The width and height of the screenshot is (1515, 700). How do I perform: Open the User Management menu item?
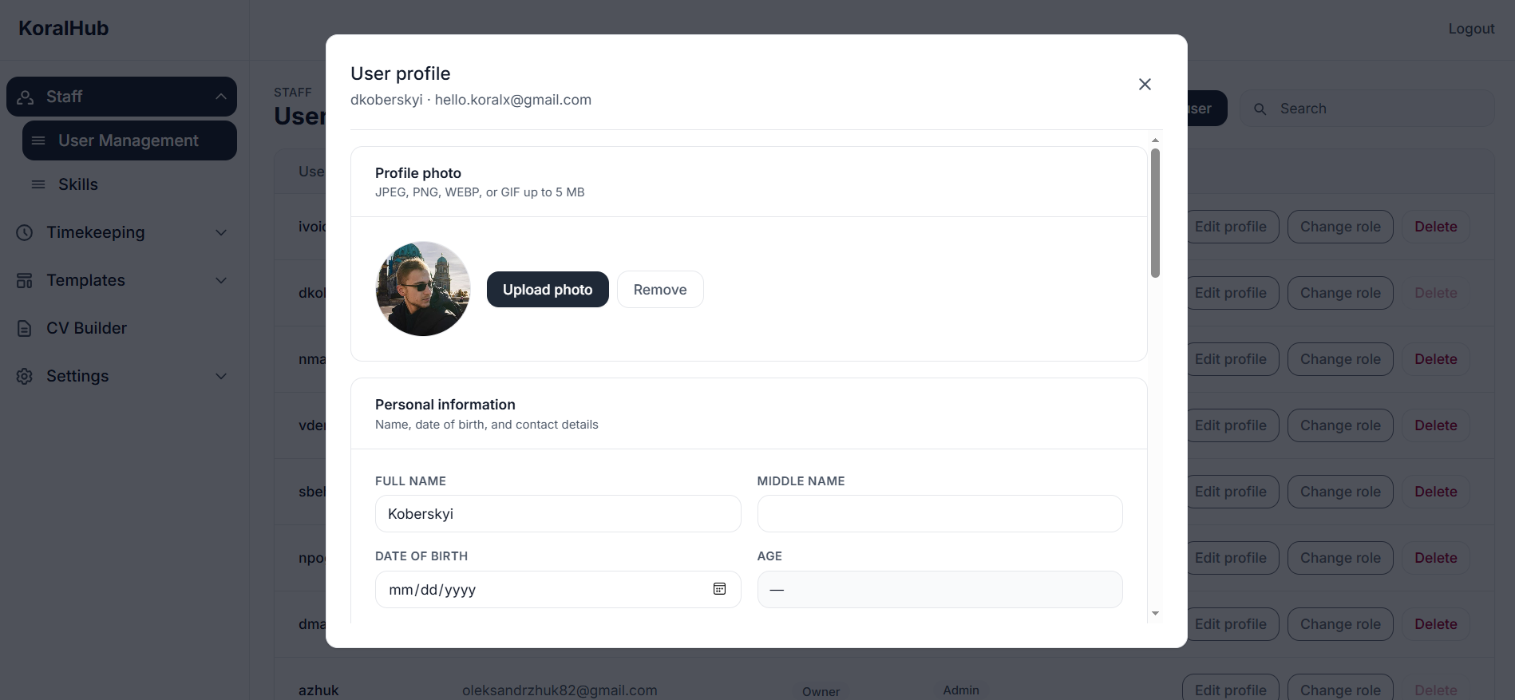pos(129,140)
